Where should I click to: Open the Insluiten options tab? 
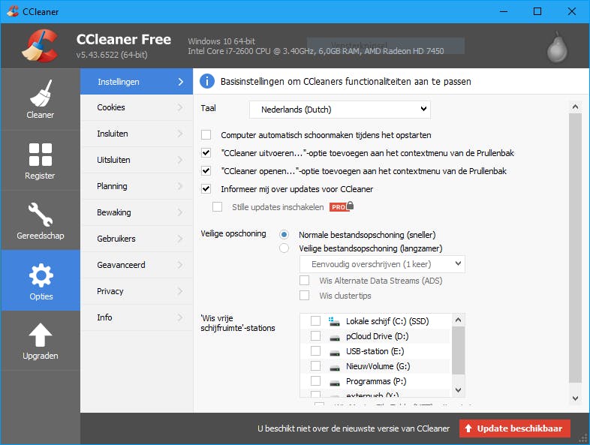(x=137, y=134)
